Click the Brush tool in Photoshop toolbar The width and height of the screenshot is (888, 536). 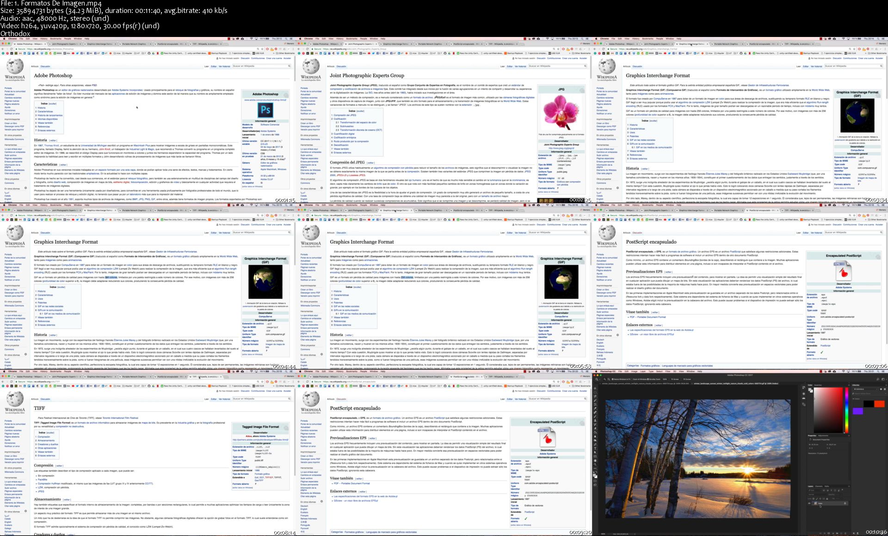click(595, 416)
